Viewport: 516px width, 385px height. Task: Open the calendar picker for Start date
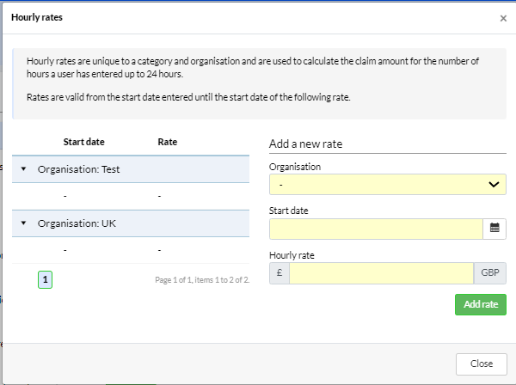pyautogui.click(x=494, y=229)
